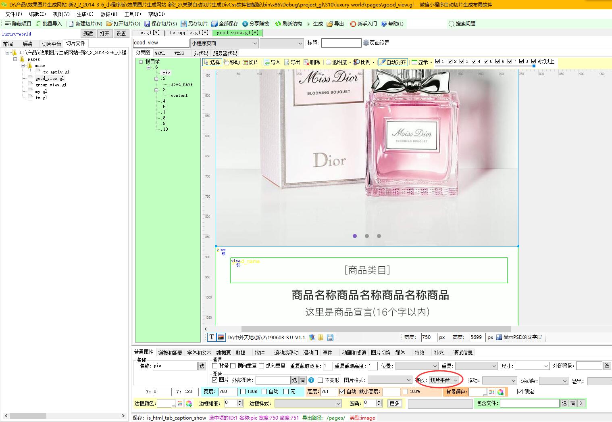
Task: Open the 显示 display dropdown
Action: [431, 62]
